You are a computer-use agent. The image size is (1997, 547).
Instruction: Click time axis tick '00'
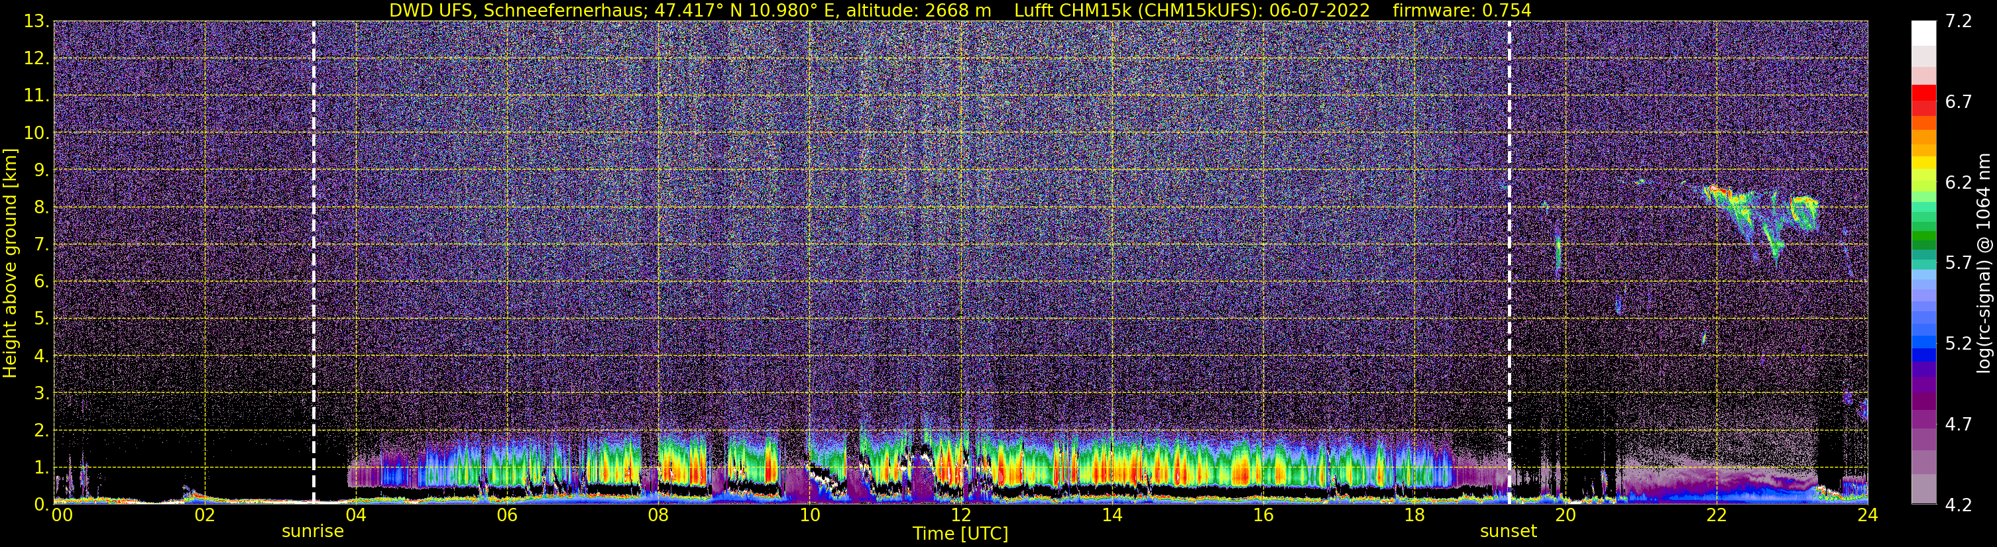coord(62,515)
